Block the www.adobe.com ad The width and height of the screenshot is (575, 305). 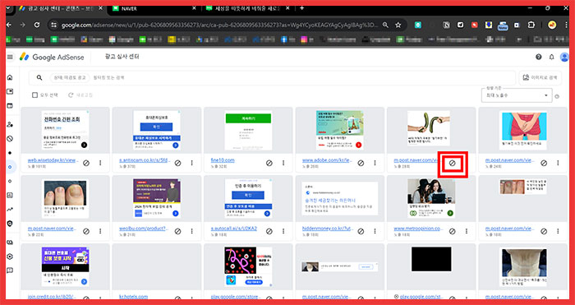[361, 163]
